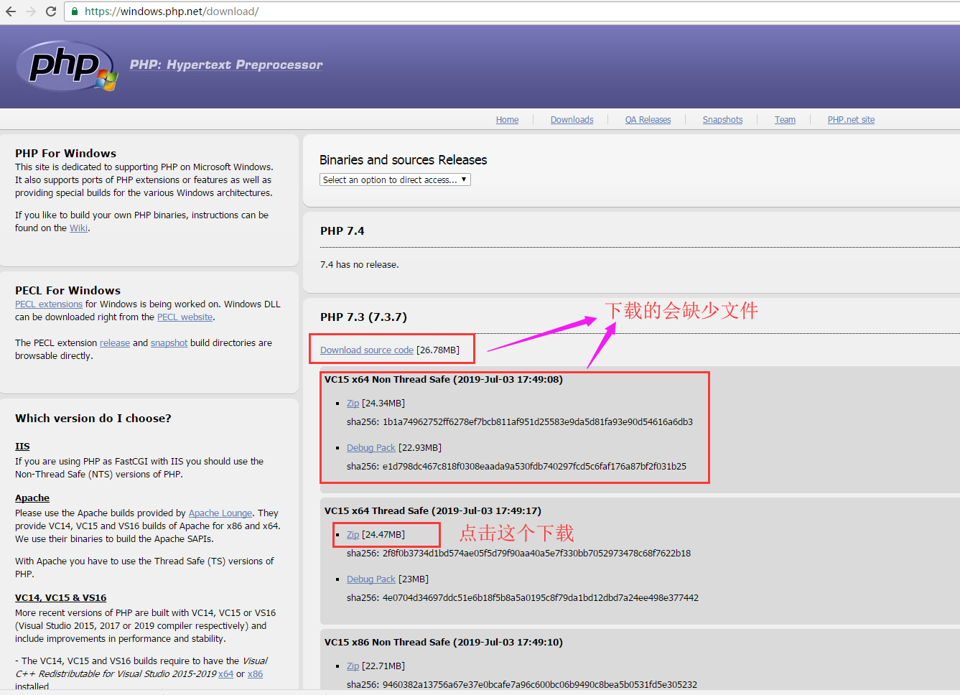The width and height of the screenshot is (960, 695).
Task: Click the page reload icon
Action: tap(49, 11)
